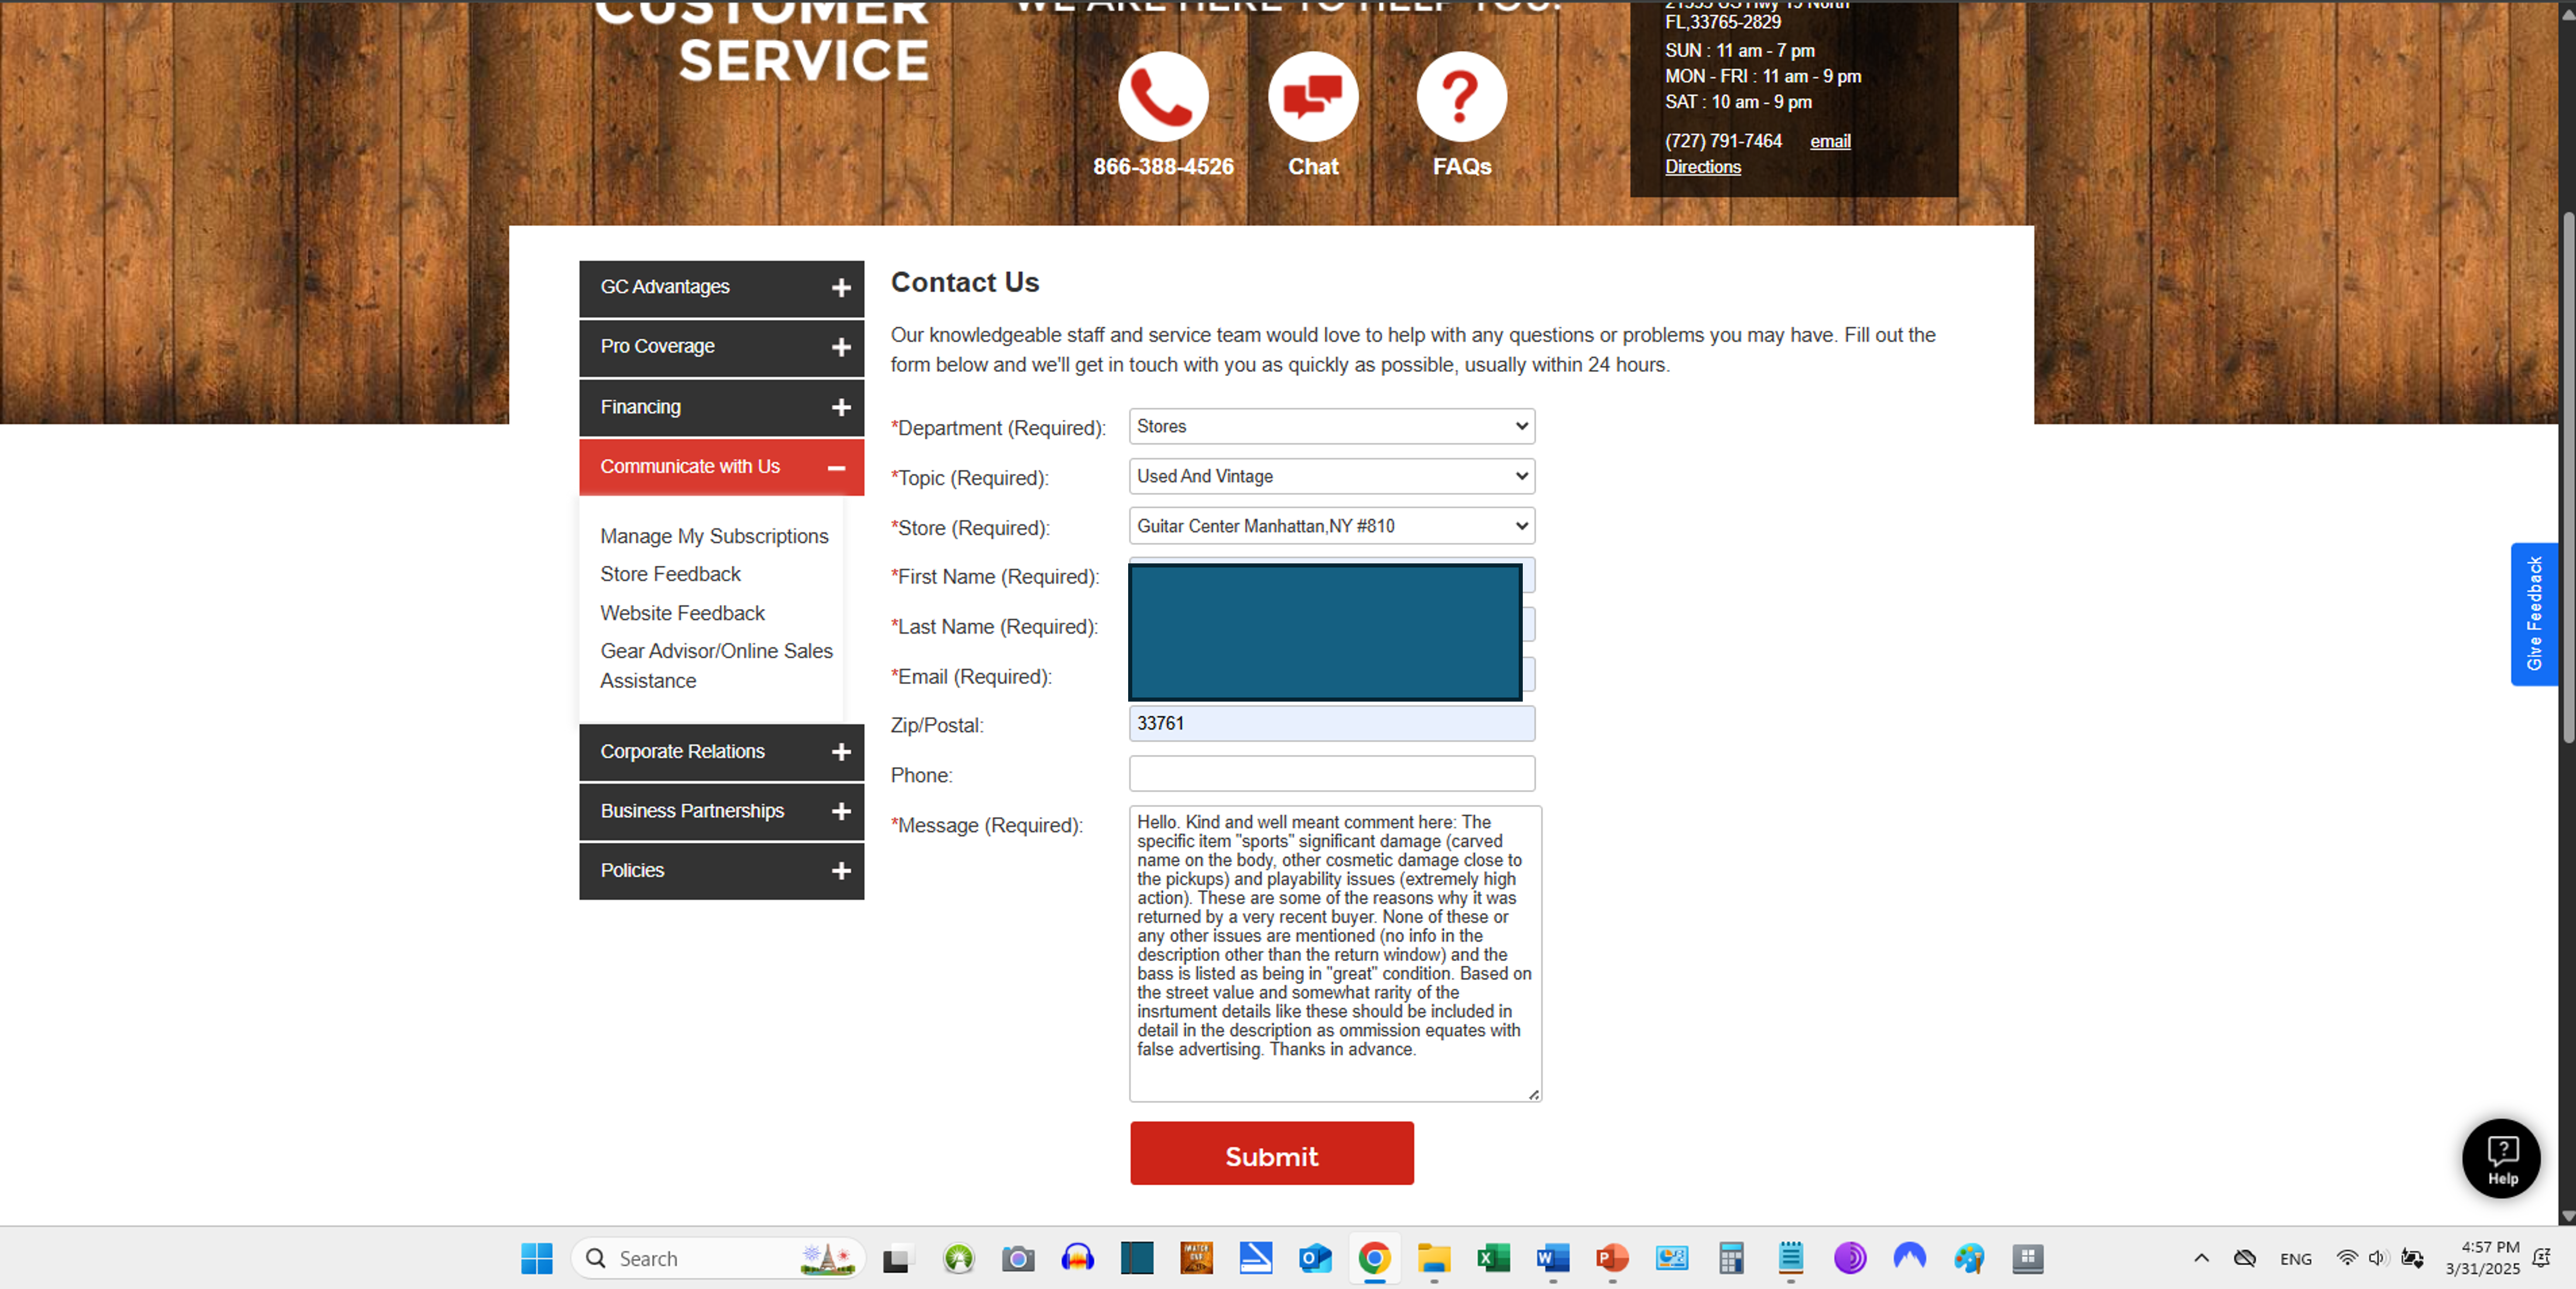Click the Chat label
Viewport: 2576px width, 1289px height.
point(1313,167)
